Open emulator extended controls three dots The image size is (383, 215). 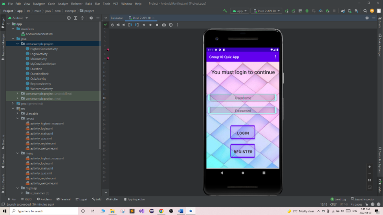point(178,25)
